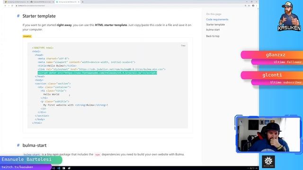The height and width of the screenshot is (170, 303).
Task: Bookmark this page with the star icon
Action: pyautogui.click(x=249, y=6)
